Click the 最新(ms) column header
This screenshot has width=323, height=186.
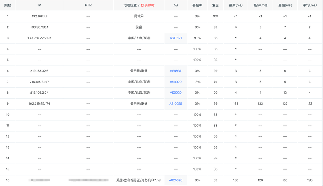click(x=236, y=5)
